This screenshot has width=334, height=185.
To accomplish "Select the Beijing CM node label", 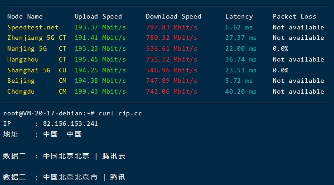I will 37,81.
